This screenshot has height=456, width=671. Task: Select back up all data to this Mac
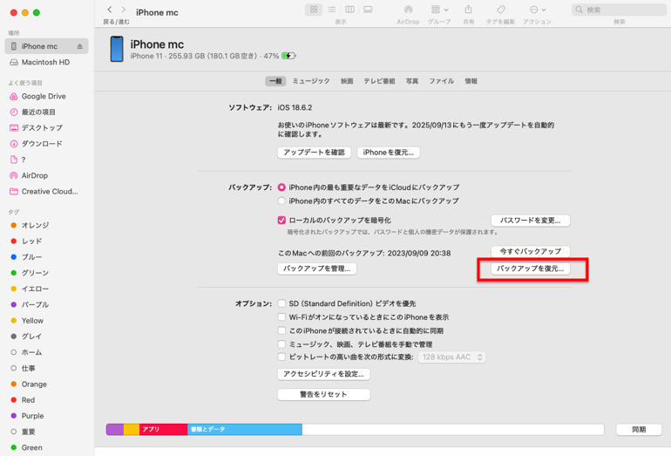coord(281,201)
